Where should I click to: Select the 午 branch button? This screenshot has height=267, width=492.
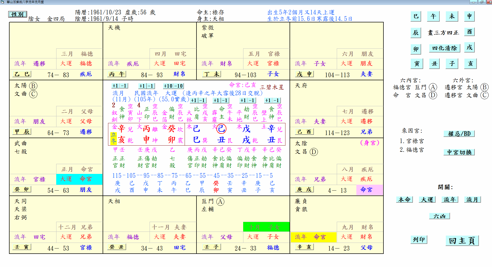click(433, 16)
